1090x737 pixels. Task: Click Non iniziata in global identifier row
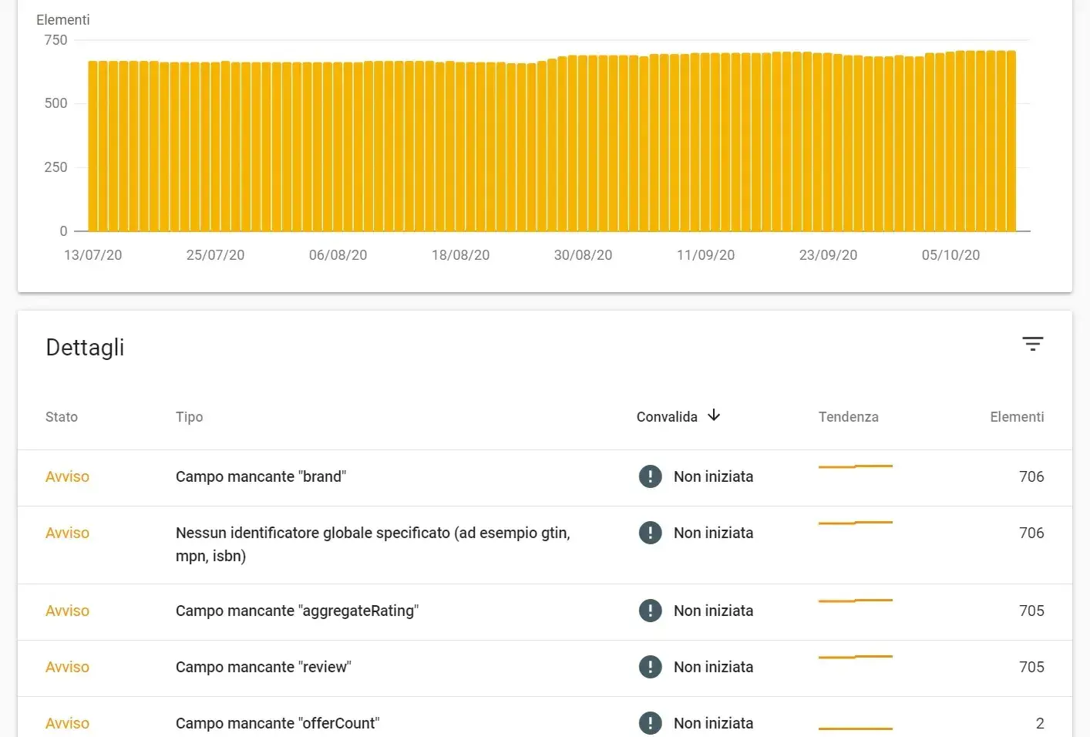pyautogui.click(x=713, y=533)
